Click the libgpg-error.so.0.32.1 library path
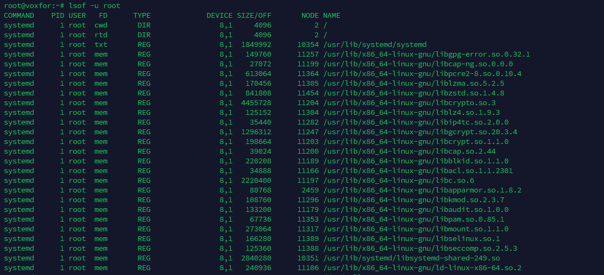The width and height of the screenshot is (604, 275). pyautogui.click(x=427, y=54)
